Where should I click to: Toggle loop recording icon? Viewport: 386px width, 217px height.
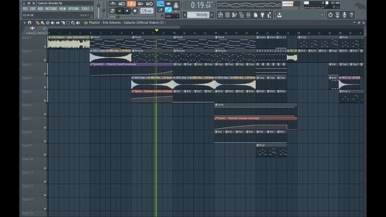[150, 4]
